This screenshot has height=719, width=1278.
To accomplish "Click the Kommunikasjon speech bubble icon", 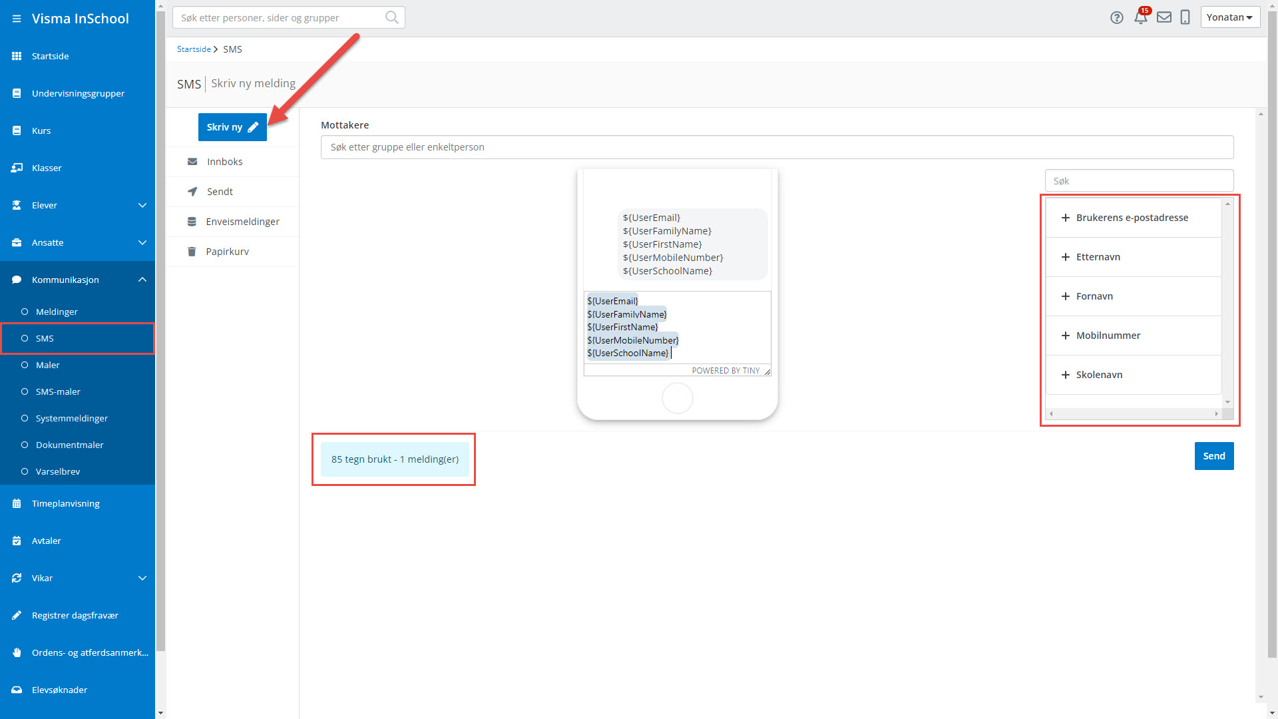I will 17,280.
